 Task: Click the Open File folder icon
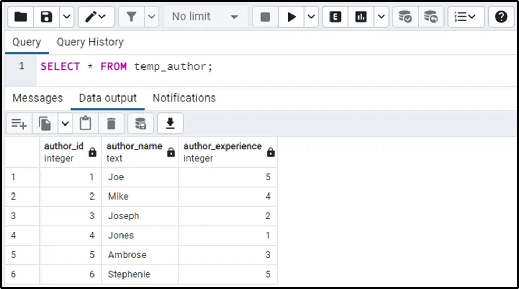[21, 17]
